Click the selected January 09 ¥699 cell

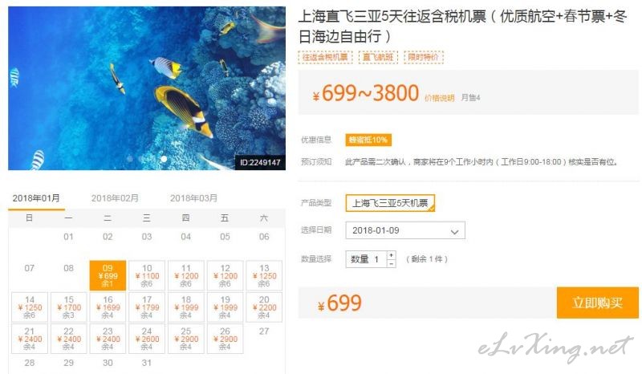coord(108,276)
